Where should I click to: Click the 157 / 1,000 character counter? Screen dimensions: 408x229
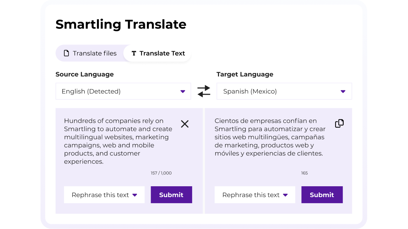(x=161, y=173)
